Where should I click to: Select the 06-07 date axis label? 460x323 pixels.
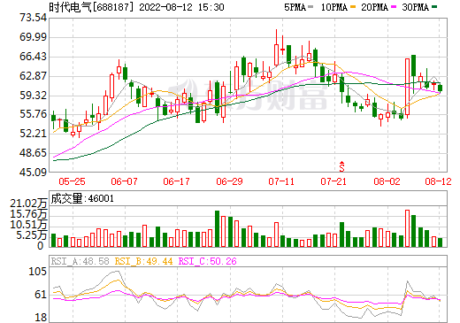click(x=124, y=181)
